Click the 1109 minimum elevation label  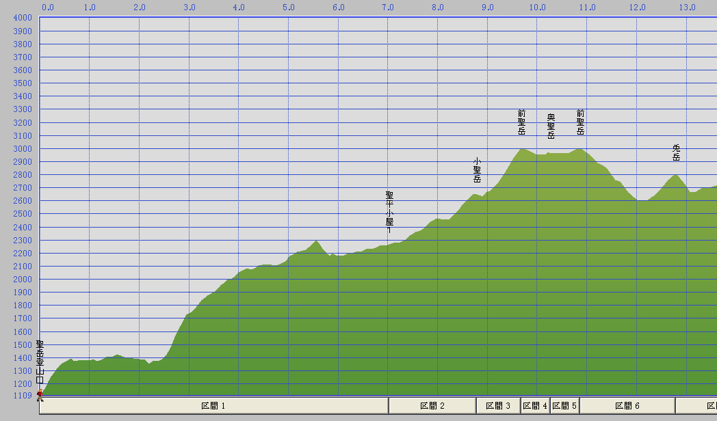[22, 396]
